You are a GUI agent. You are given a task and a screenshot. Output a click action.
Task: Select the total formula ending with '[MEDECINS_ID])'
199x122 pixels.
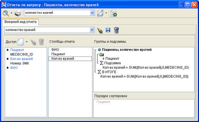click(x=144, y=76)
